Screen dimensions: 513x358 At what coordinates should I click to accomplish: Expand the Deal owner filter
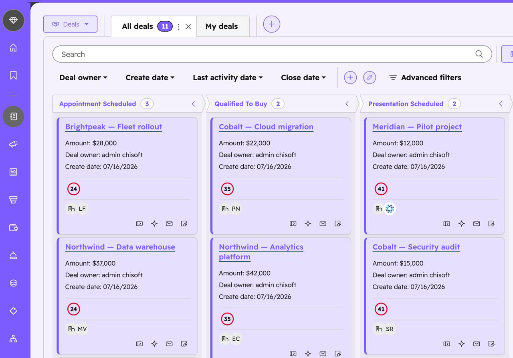coord(83,77)
